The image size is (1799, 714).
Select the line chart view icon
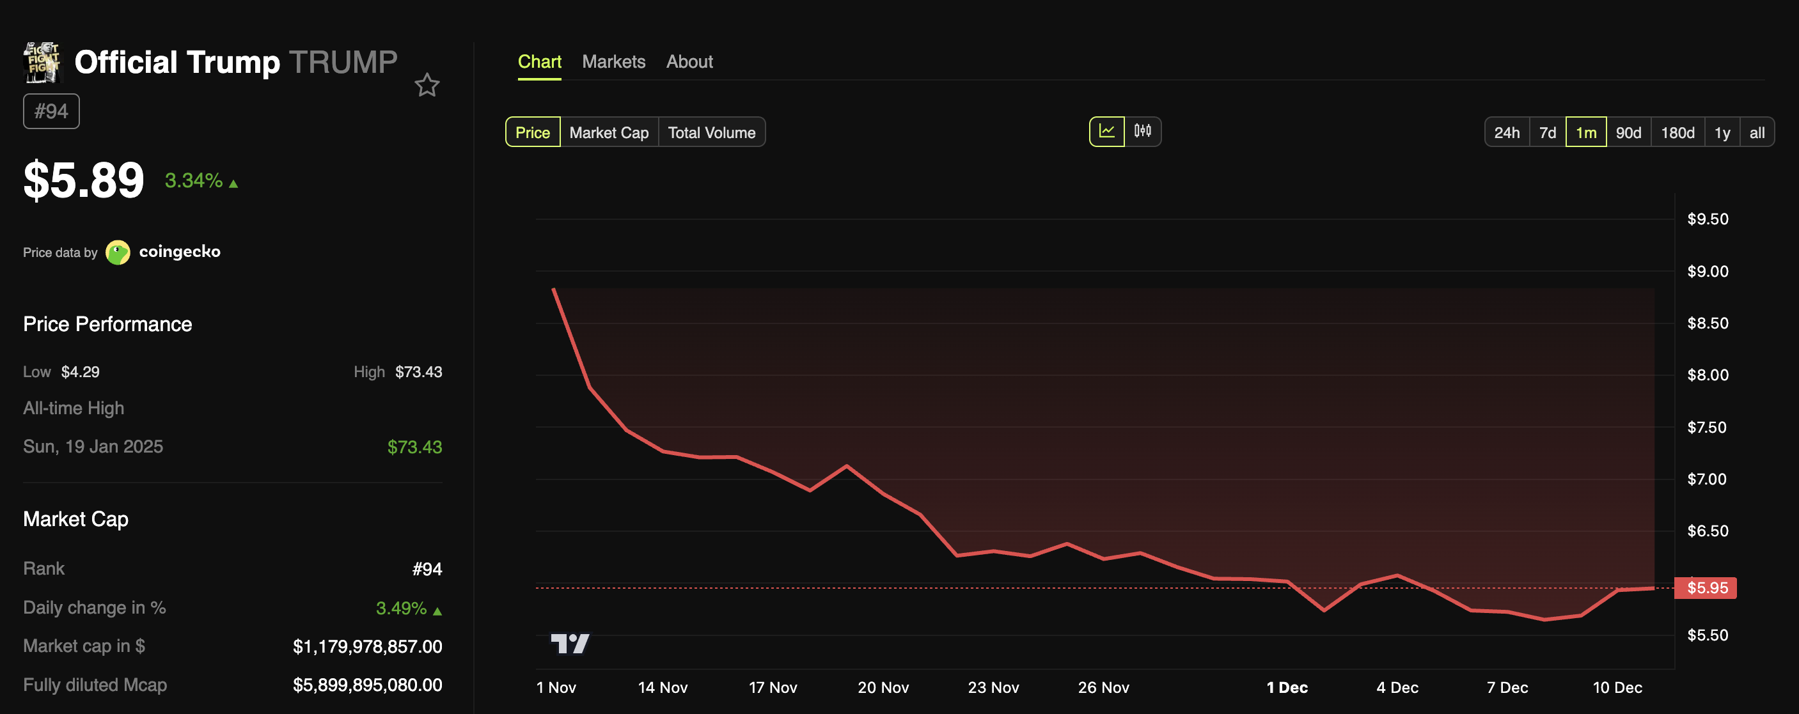tap(1108, 131)
